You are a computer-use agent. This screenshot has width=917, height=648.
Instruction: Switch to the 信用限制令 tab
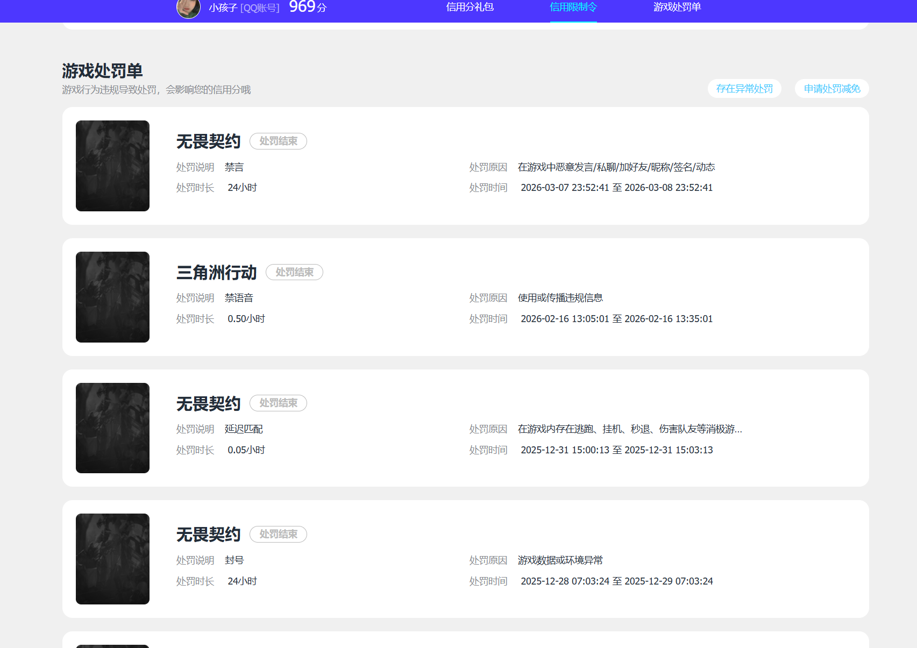coord(573,7)
